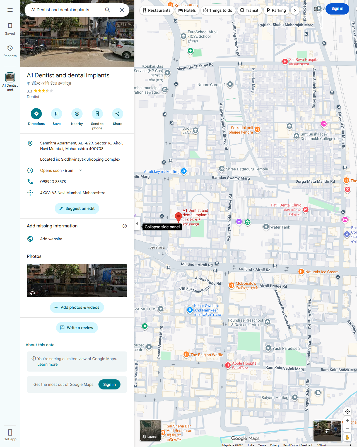The width and height of the screenshot is (357, 447).
Task: Click Suggest an edit button
Action: click(x=77, y=208)
